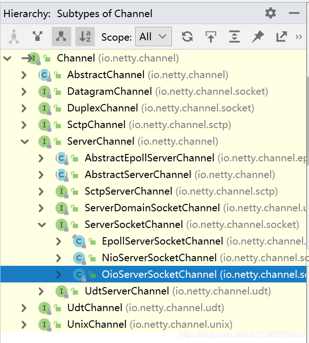309x343 pixels.
Task: Collapse the ServerSocketChannel node
Action: [x=42, y=225]
